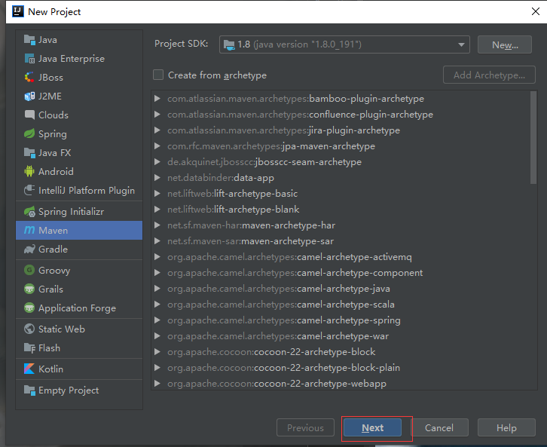Image resolution: width=547 pixels, height=447 pixels.
Task: Expand the bamboo-plugin-archetype tree node
Action: (157, 99)
